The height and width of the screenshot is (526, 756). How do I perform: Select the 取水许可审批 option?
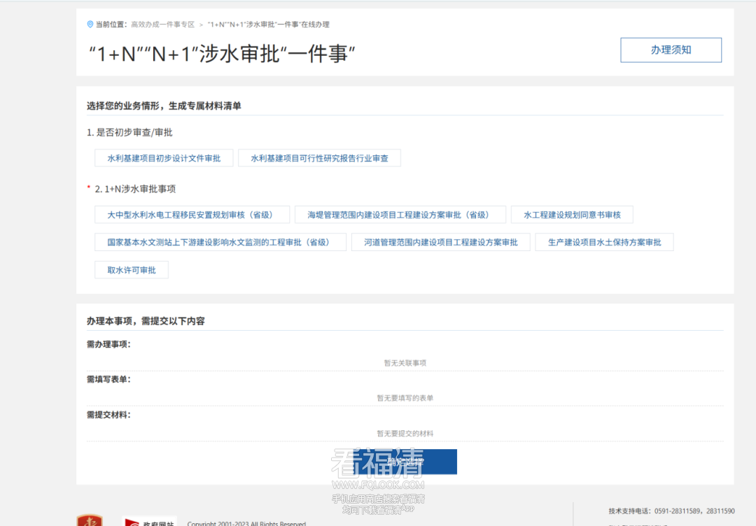pyautogui.click(x=131, y=269)
